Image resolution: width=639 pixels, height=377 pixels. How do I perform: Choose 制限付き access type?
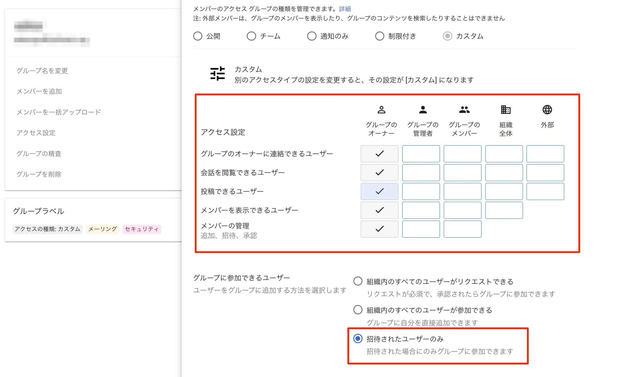click(380, 36)
